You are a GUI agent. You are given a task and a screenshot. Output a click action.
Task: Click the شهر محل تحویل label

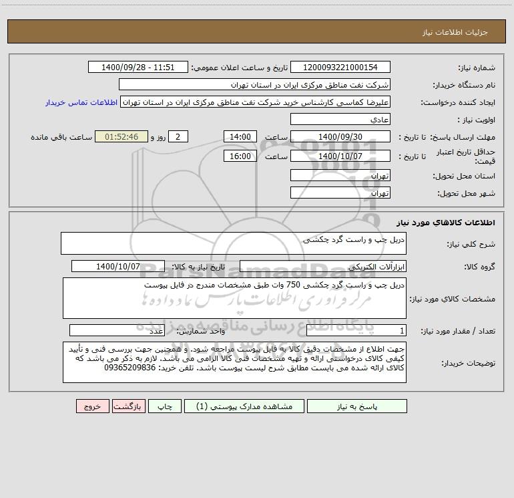pyautogui.click(x=467, y=193)
